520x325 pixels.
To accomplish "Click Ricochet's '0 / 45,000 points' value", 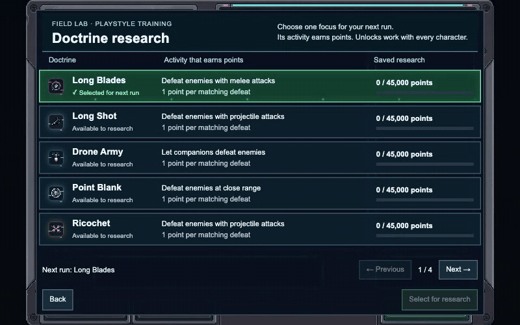I will [404, 226].
